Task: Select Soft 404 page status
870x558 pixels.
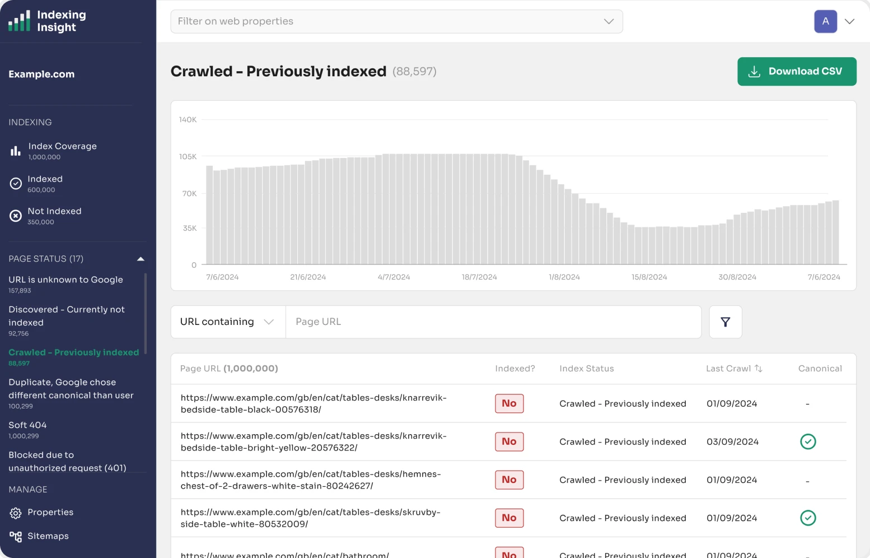Action: coord(27,426)
